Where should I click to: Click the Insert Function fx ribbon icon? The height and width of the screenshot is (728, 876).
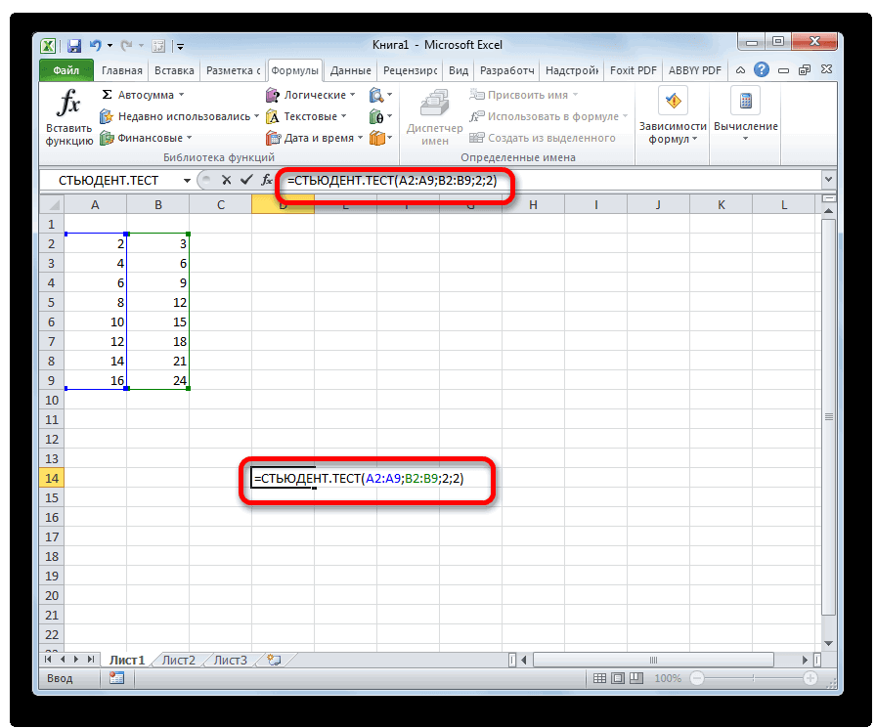(x=68, y=104)
